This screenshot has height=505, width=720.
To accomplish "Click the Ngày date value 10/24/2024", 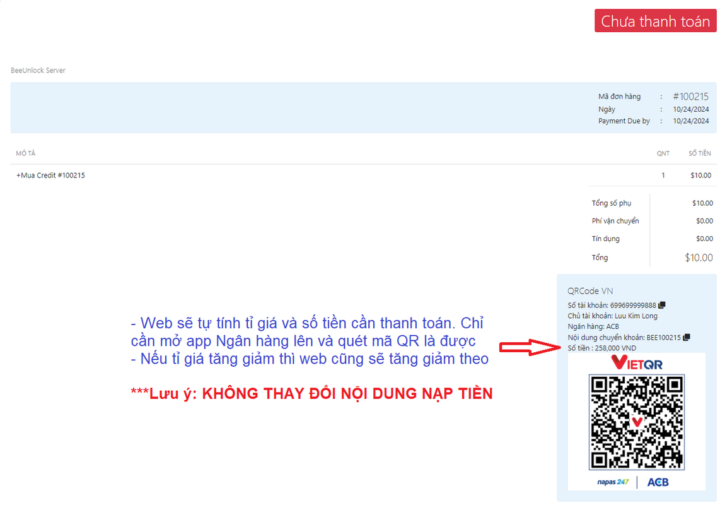I will click(690, 109).
